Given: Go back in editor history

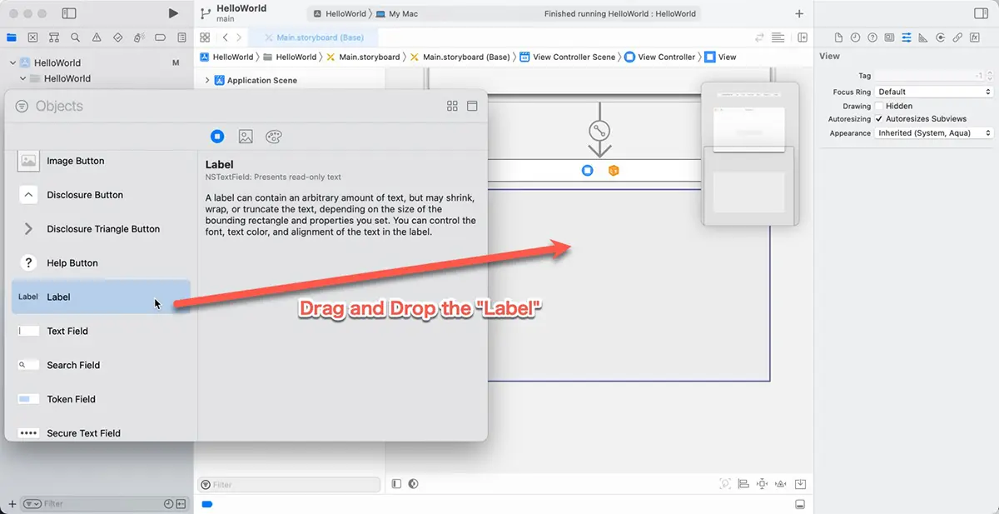Looking at the screenshot, I should [225, 37].
